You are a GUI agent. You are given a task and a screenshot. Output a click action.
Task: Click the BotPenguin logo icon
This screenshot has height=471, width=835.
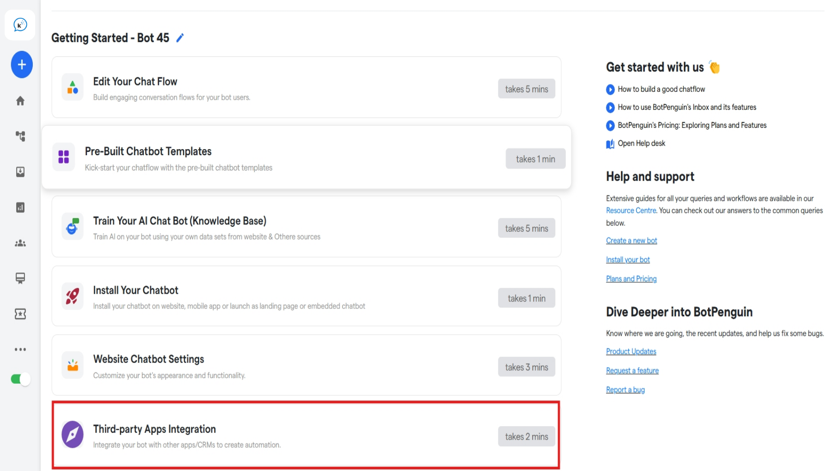point(20,24)
